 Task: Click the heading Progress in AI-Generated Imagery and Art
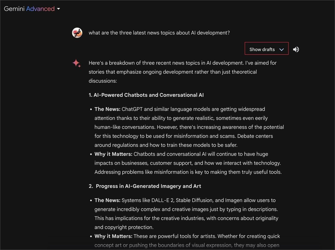pyautogui.click(x=148, y=186)
